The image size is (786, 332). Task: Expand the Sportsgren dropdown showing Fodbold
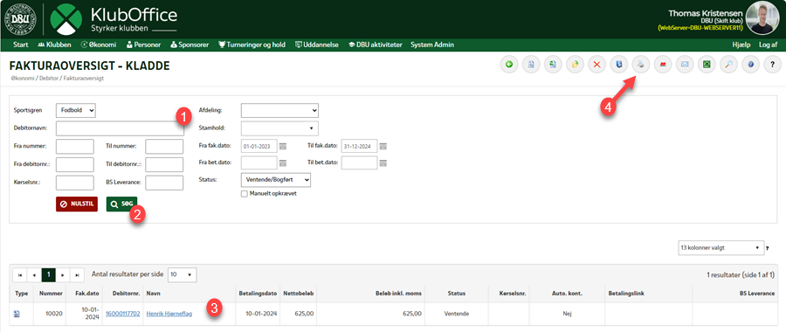[76, 110]
